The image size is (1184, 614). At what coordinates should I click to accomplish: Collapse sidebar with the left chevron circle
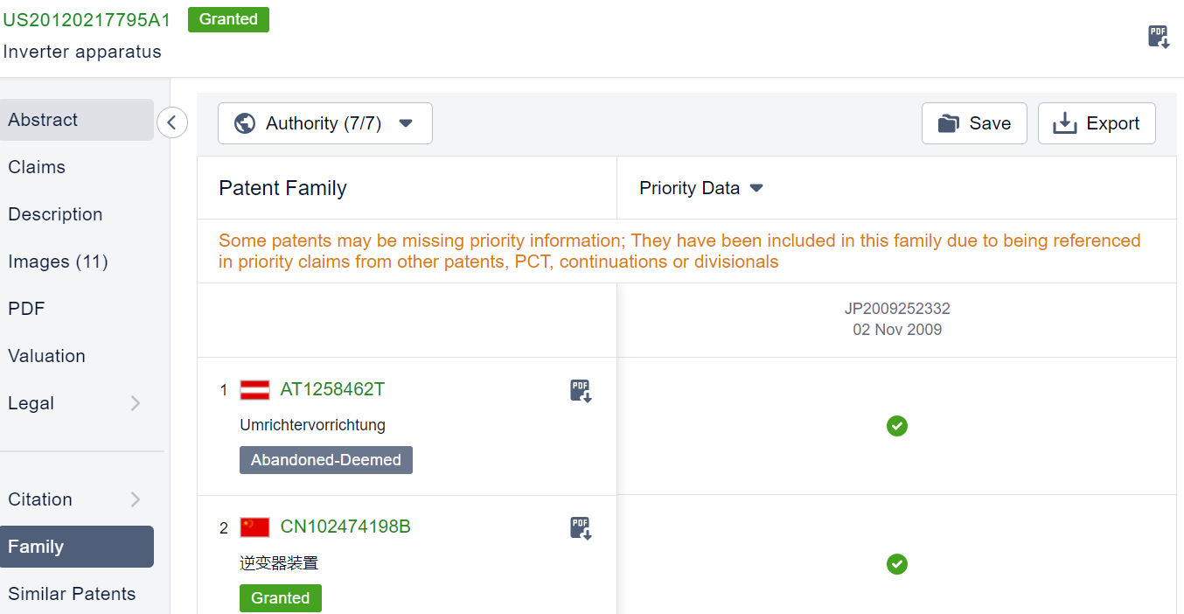[x=172, y=123]
